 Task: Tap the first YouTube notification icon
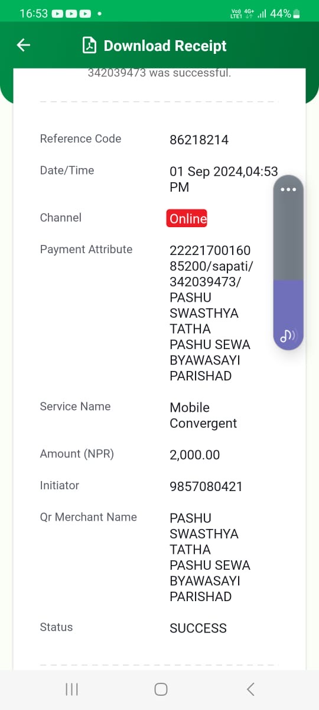(x=58, y=13)
